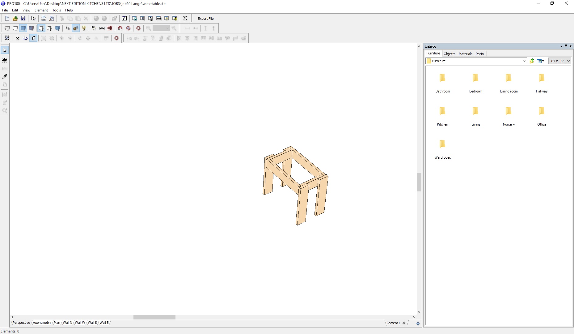Open the Element menu
The height and width of the screenshot is (334, 574).
click(41, 10)
